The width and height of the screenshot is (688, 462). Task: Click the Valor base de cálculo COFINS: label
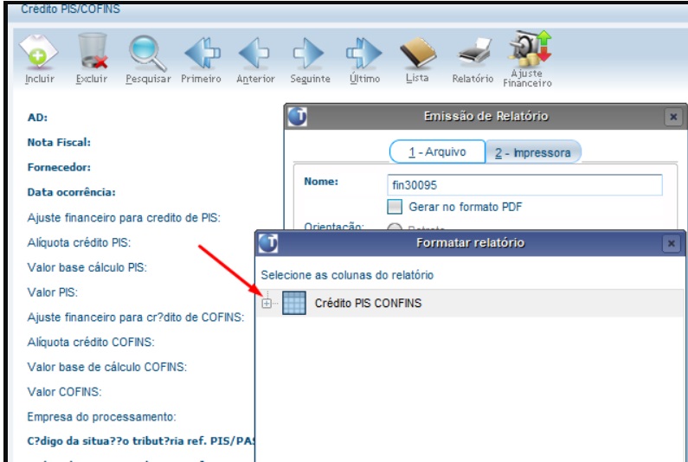click(x=107, y=367)
